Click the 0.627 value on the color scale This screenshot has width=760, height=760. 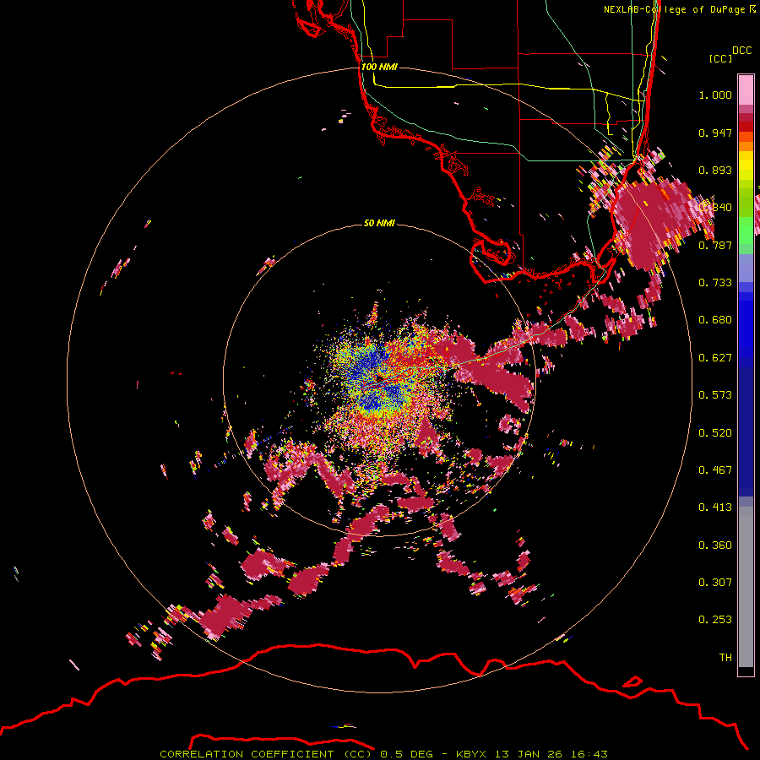click(715, 358)
